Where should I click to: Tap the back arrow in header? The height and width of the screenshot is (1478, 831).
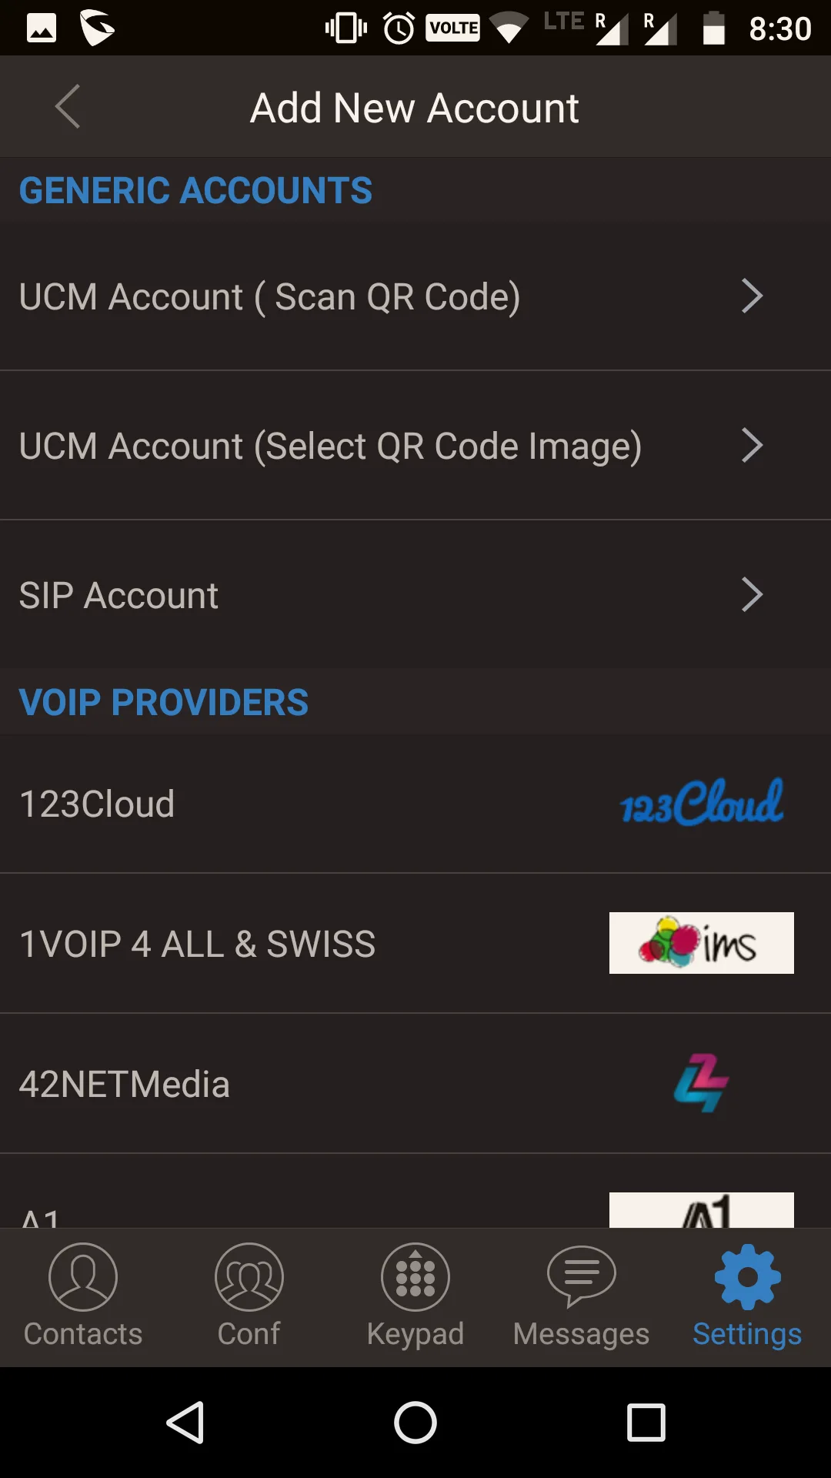tap(68, 107)
